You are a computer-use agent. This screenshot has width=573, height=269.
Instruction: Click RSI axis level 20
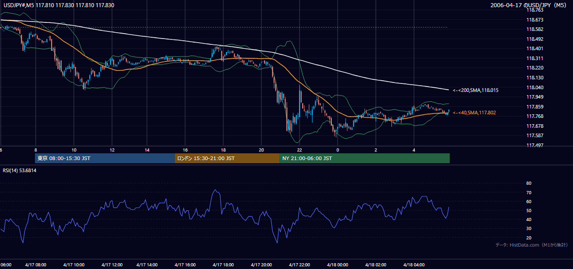coord(529,238)
